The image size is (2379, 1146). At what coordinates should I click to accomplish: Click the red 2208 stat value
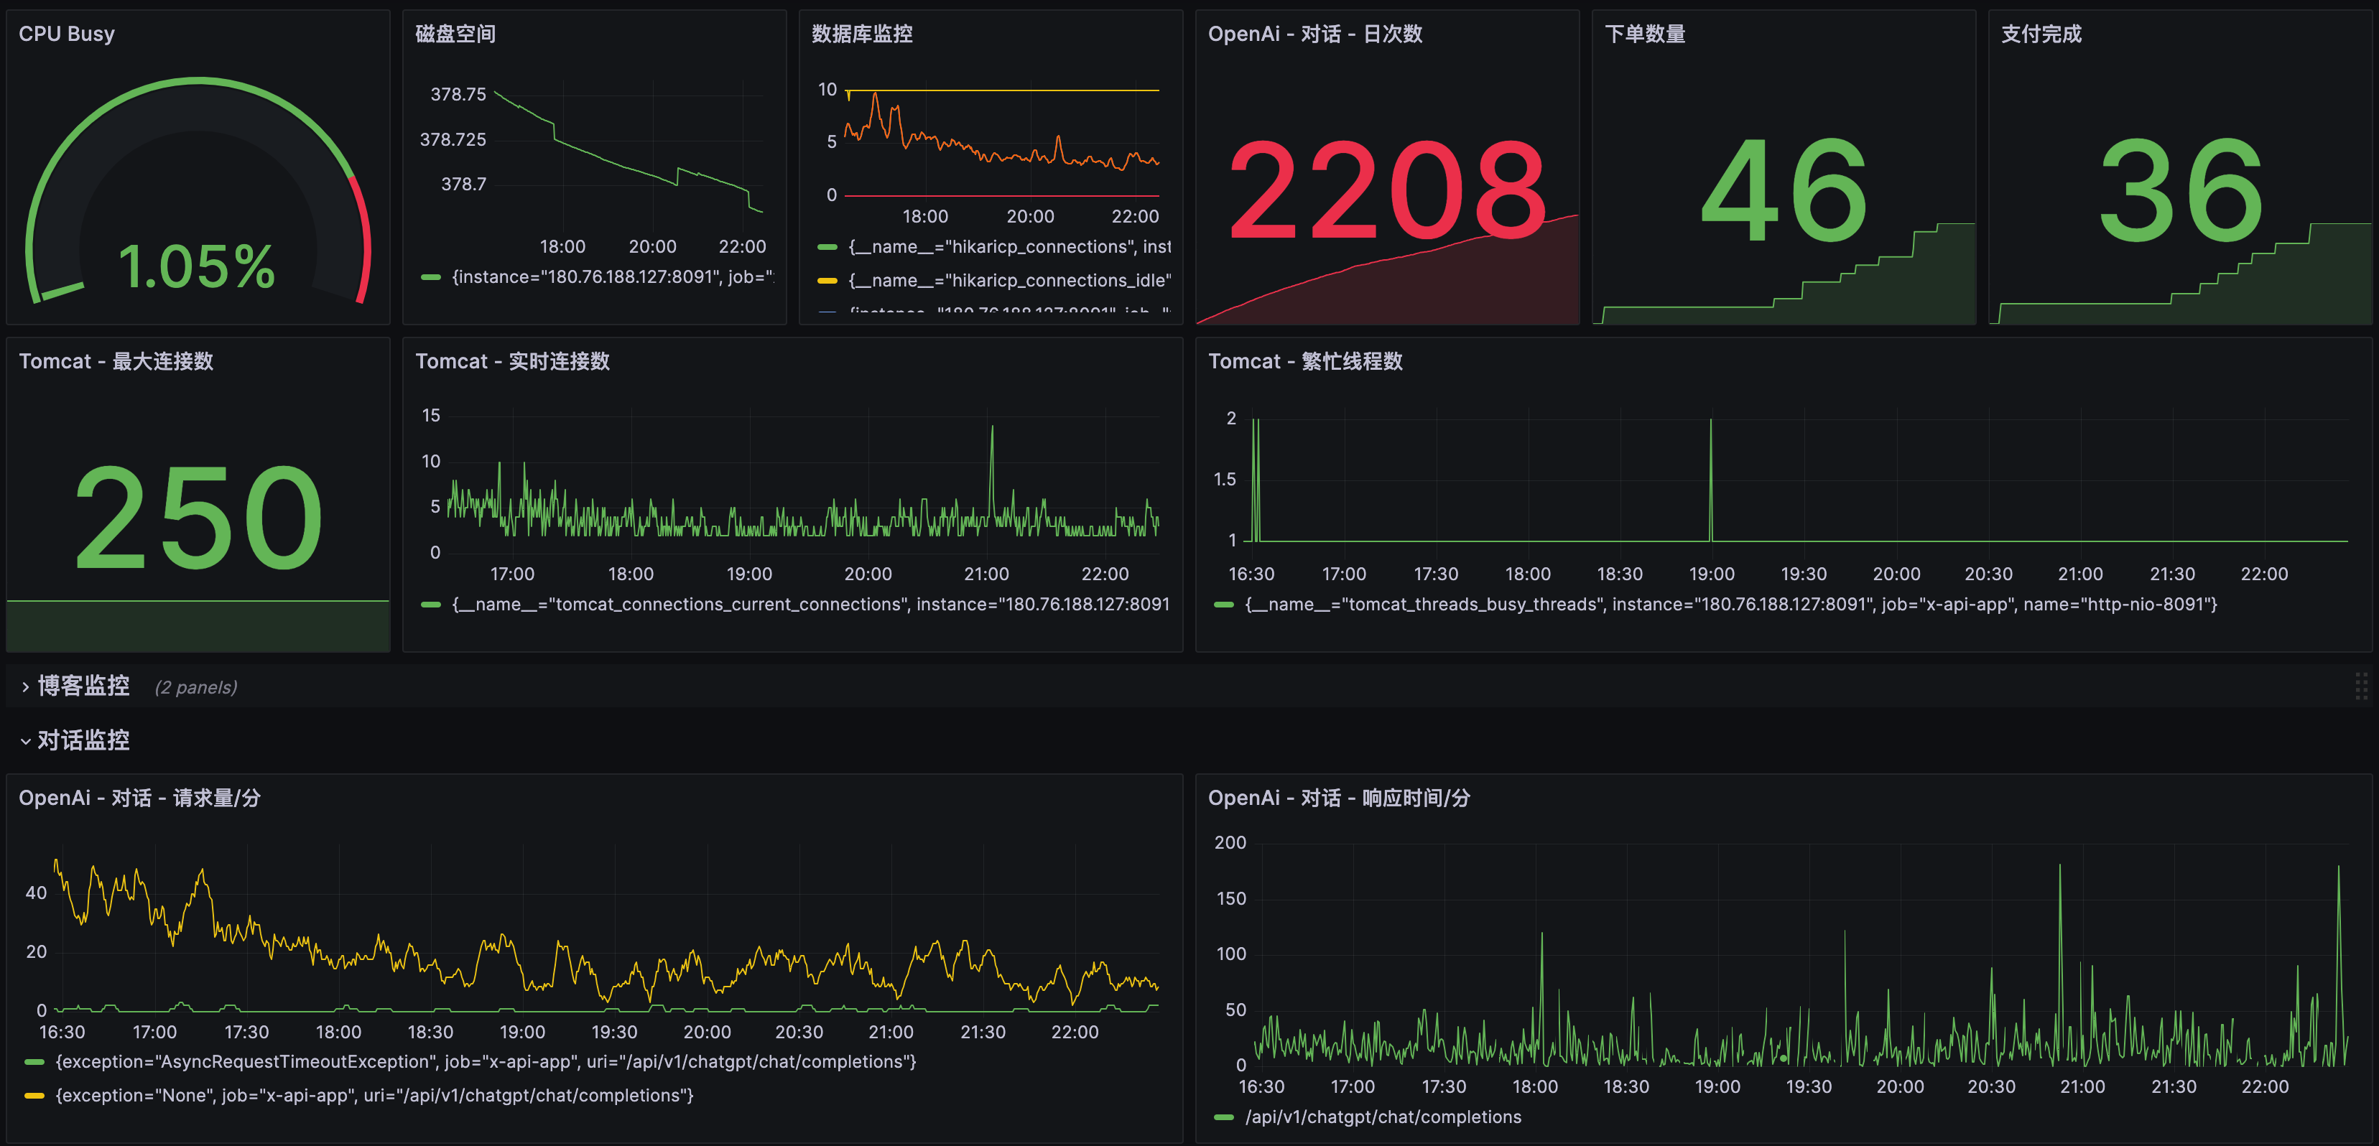1387,190
